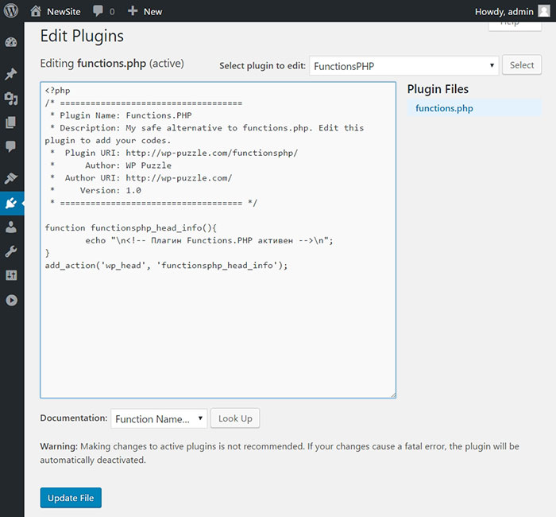The height and width of the screenshot is (517, 556).
Task: Click the plus New content icon
Action: pyautogui.click(x=133, y=11)
